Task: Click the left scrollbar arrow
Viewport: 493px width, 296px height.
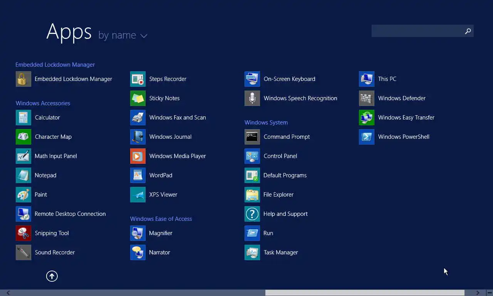Action: tap(8, 293)
